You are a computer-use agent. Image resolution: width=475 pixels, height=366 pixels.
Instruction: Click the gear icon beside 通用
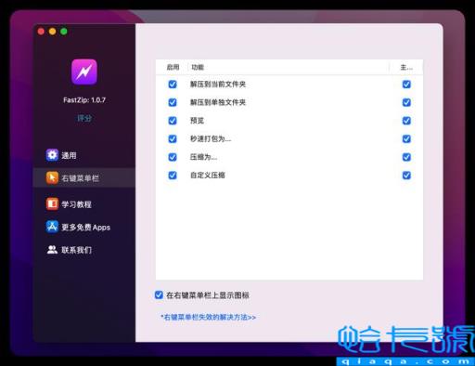click(52, 155)
